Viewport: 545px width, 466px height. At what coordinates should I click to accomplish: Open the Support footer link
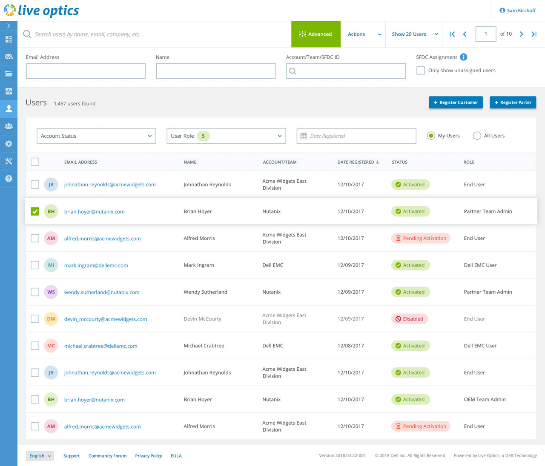[72, 456]
